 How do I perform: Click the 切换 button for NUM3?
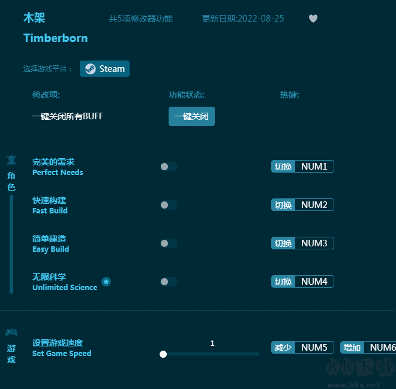pos(283,243)
